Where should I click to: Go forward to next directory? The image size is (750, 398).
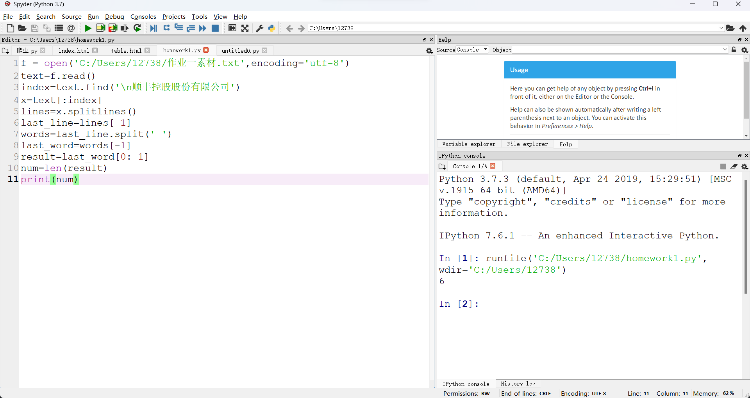[301, 28]
